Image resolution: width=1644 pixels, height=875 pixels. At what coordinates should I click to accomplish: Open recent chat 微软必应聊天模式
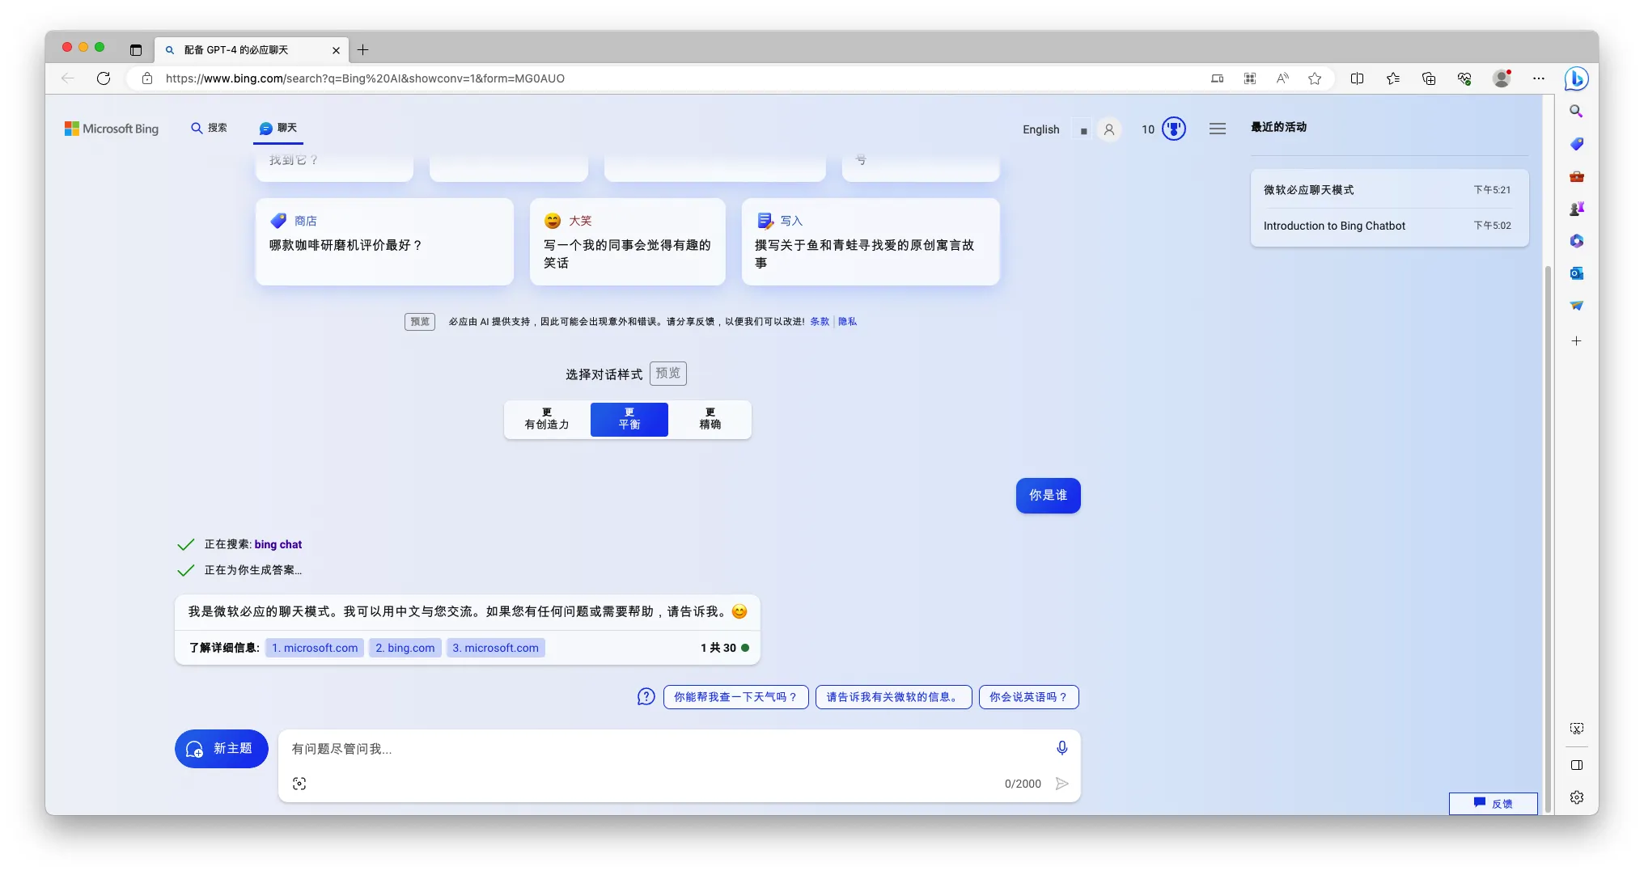[1388, 190]
